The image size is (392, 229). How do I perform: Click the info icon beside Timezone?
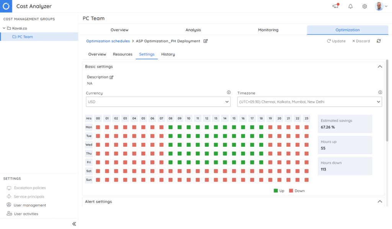380,92
